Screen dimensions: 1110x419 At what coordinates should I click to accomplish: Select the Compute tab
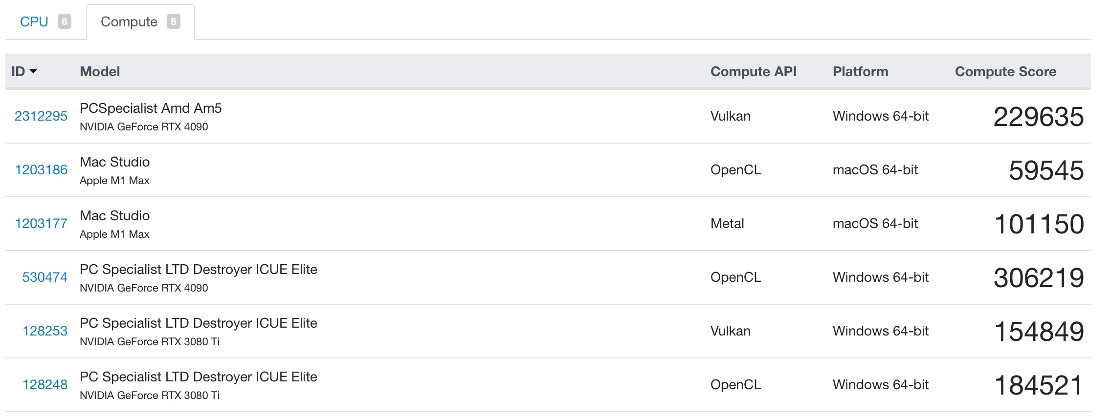click(x=140, y=21)
